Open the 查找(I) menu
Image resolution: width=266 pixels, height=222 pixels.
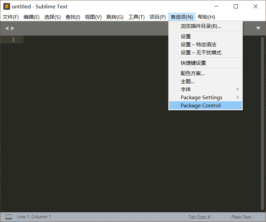73,17
